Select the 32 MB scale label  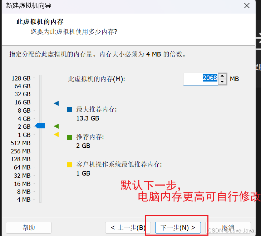[22, 176]
